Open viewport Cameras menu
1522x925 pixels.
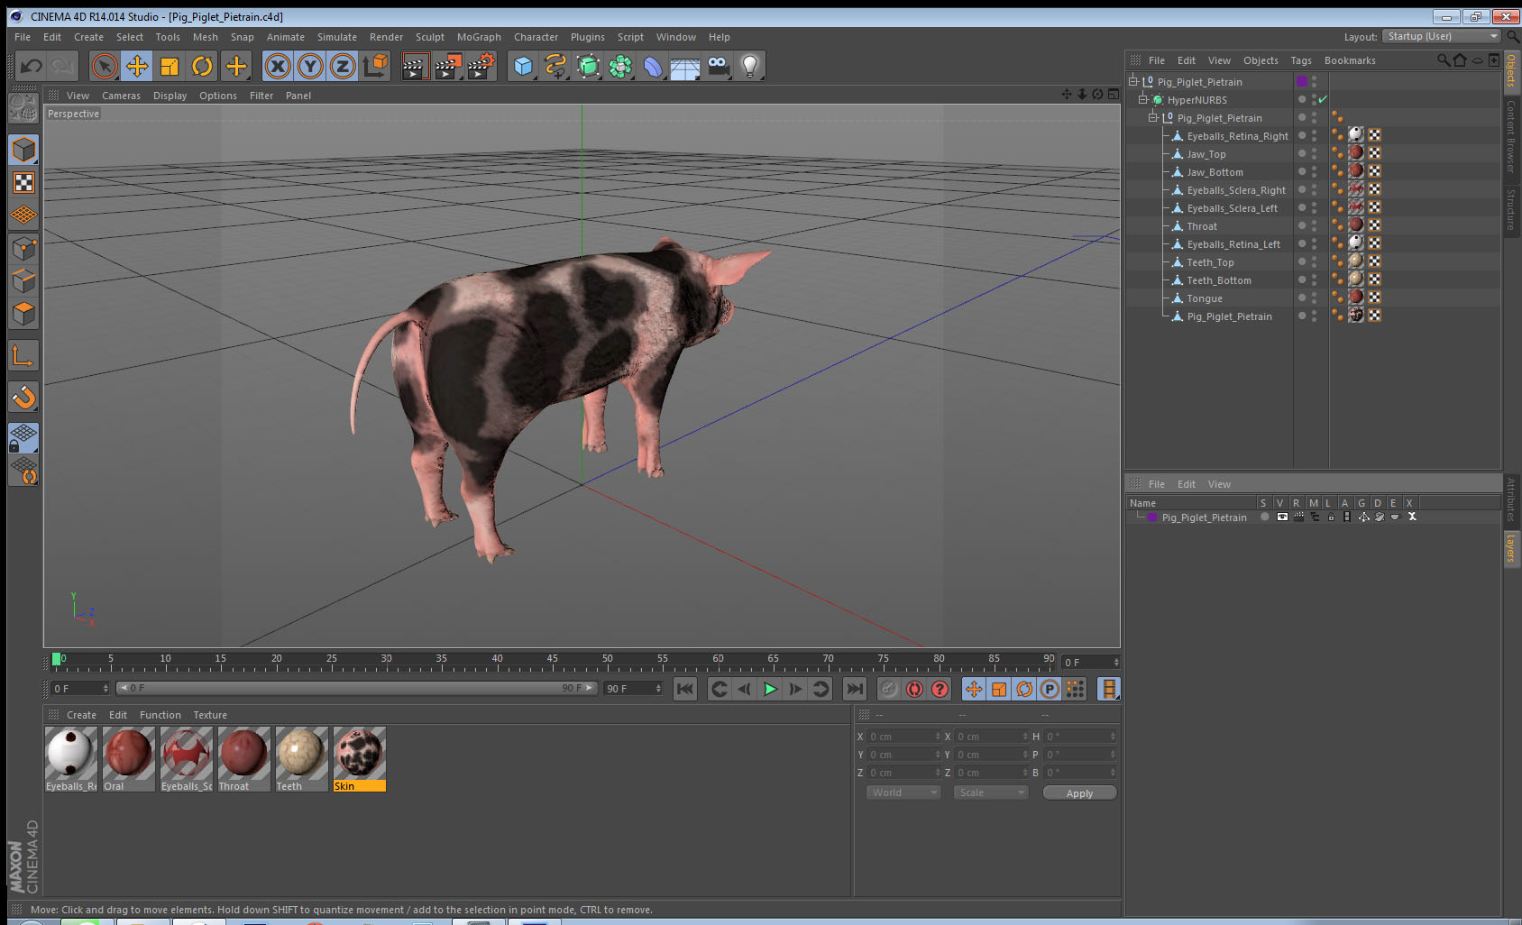121,96
